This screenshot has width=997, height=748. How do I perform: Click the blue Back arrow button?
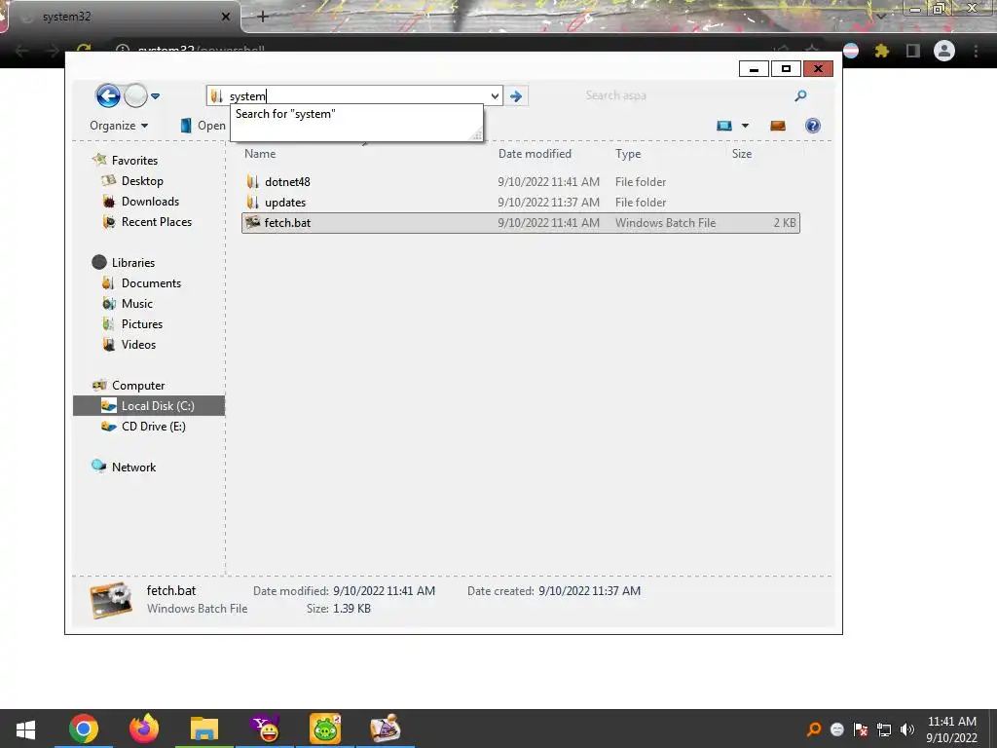(108, 96)
